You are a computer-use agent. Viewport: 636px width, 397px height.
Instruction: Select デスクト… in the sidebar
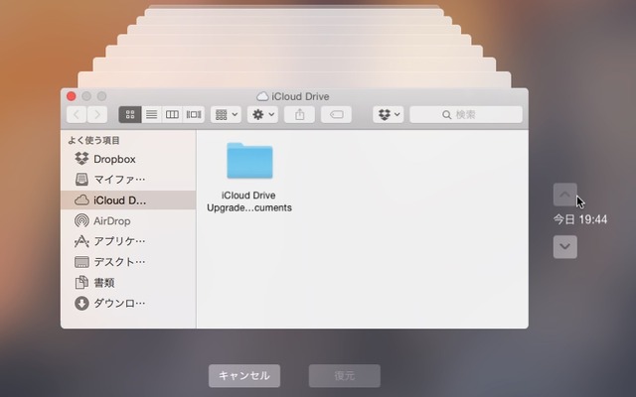click(128, 262)
